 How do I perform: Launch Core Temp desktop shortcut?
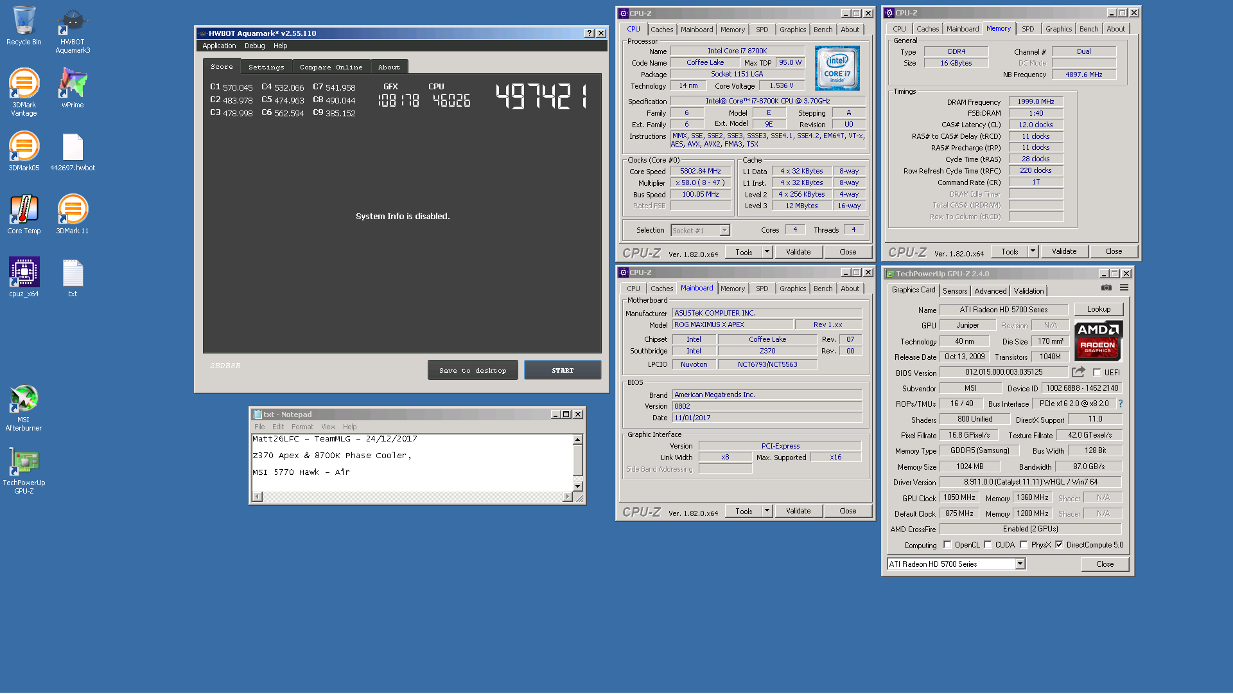pyautogui.click(x=24, y=215)
